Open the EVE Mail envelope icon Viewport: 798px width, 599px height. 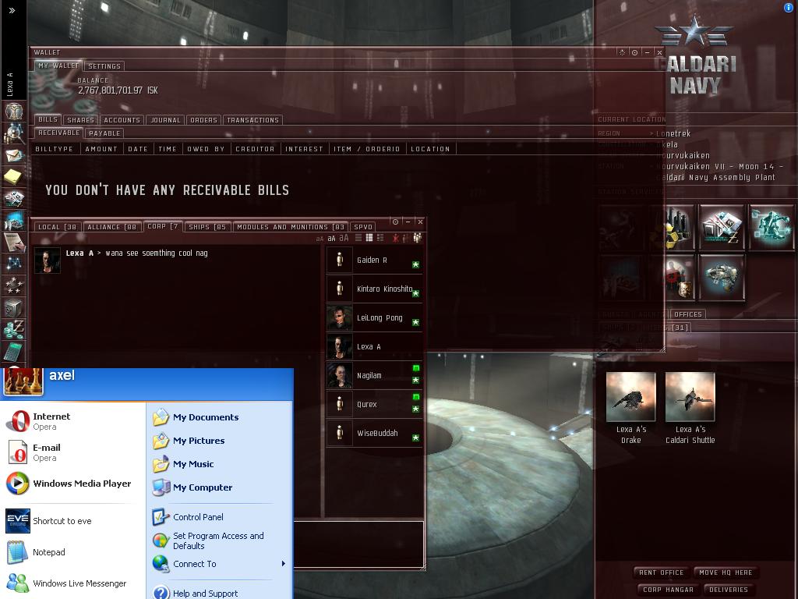[14, 155]
